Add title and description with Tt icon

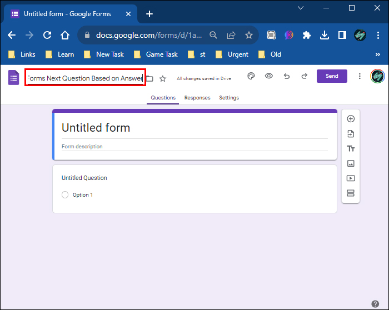[351, 148]
